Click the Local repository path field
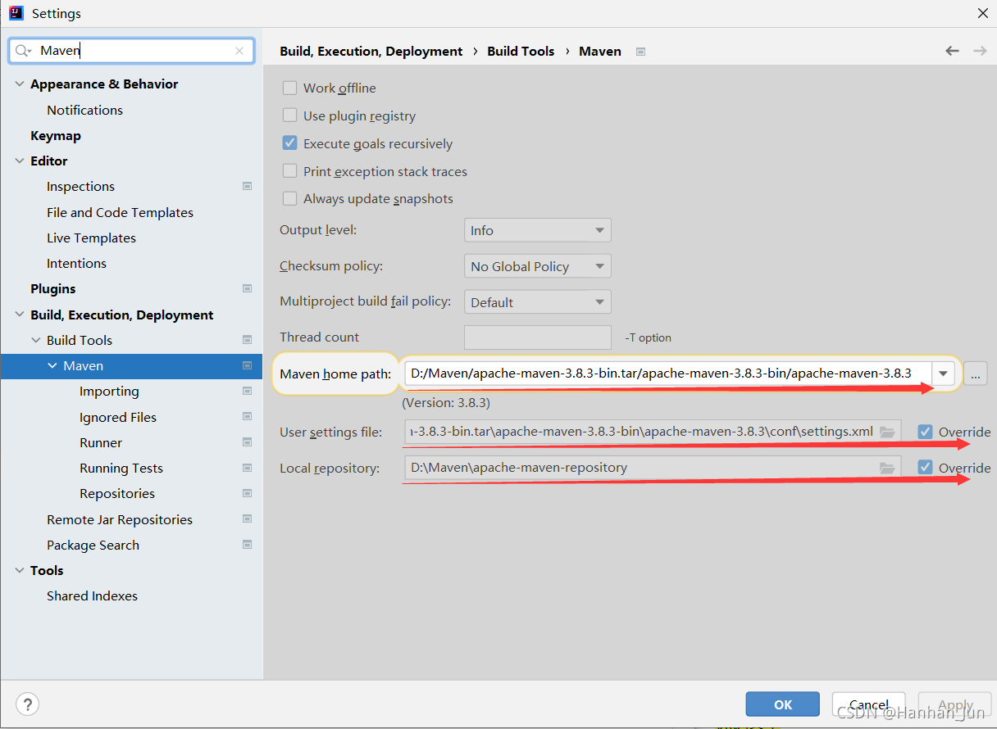Screen dimensions: 997x729 tap(653, 468)
